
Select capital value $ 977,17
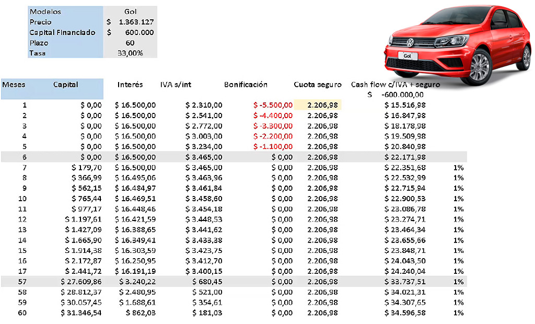(x=87, y=209)
